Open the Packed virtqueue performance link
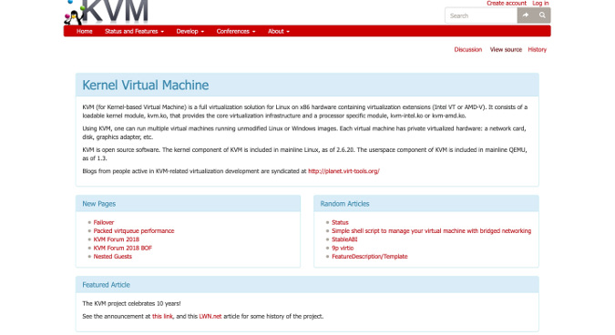This screenshot has width=615, height=335. pyautogui.click(x=134, y=231)
